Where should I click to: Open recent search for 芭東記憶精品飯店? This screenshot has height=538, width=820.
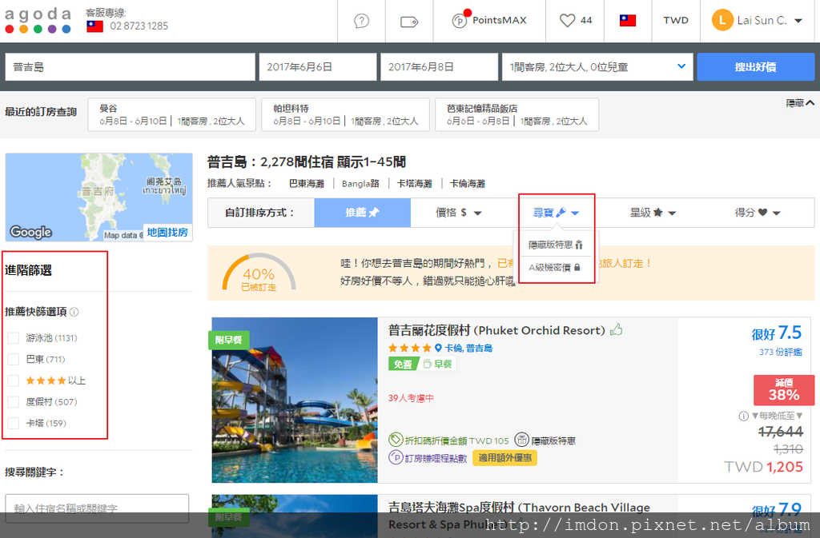pos(517,115)
